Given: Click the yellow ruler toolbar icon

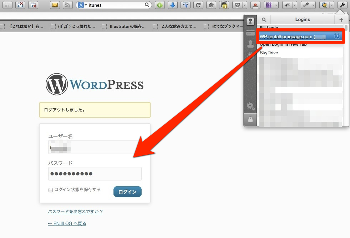Looking at the screenshot, I should (55, 5).
